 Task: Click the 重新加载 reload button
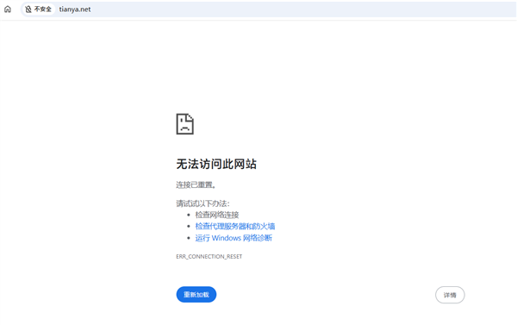coord(196,294)
